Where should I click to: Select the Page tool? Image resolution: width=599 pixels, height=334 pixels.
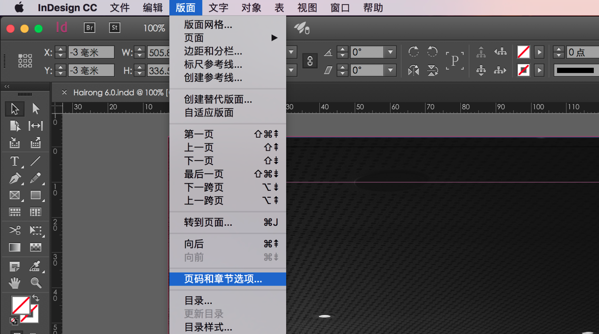click(x=15, y=126)
